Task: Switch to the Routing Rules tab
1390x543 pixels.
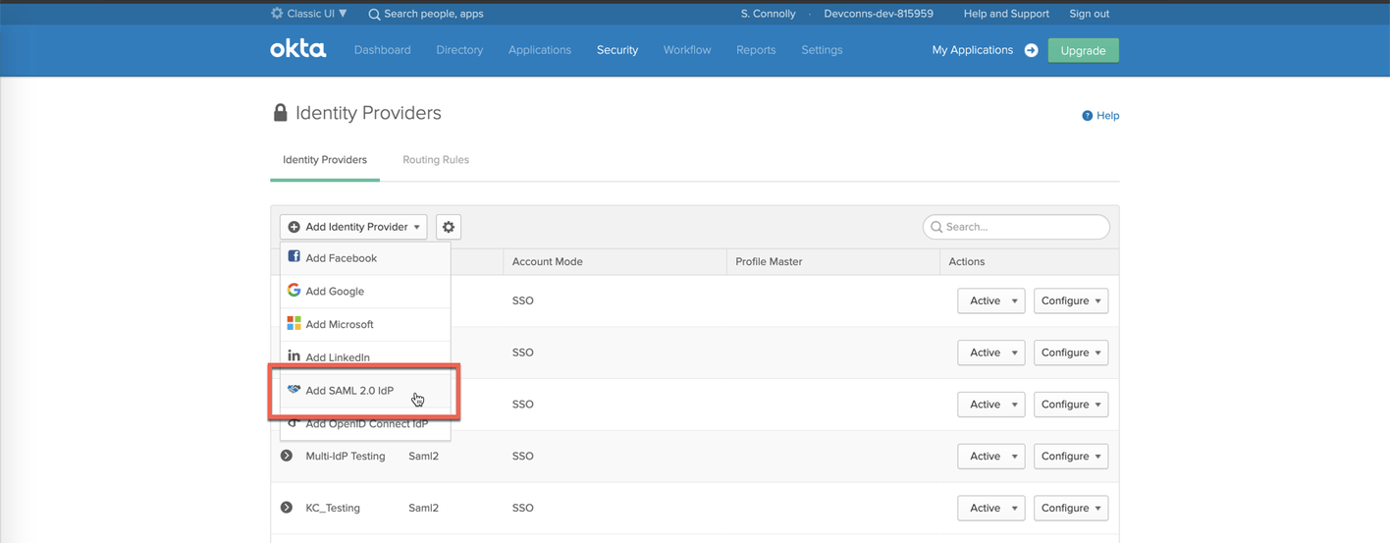Action: [x=436, y=160]
